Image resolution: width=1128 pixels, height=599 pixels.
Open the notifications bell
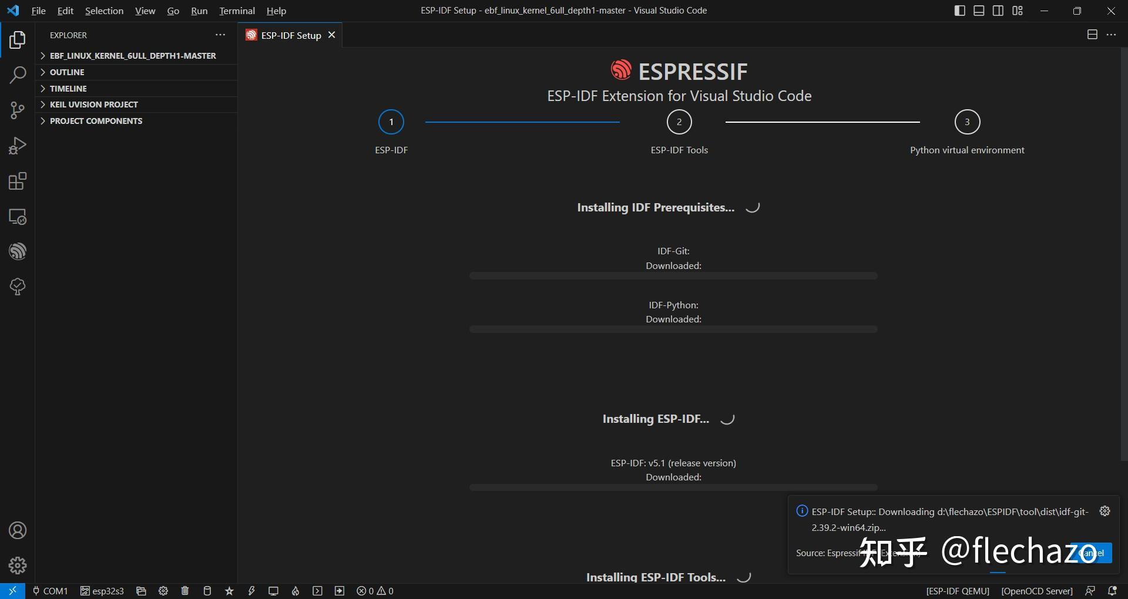coord(1112,591)
